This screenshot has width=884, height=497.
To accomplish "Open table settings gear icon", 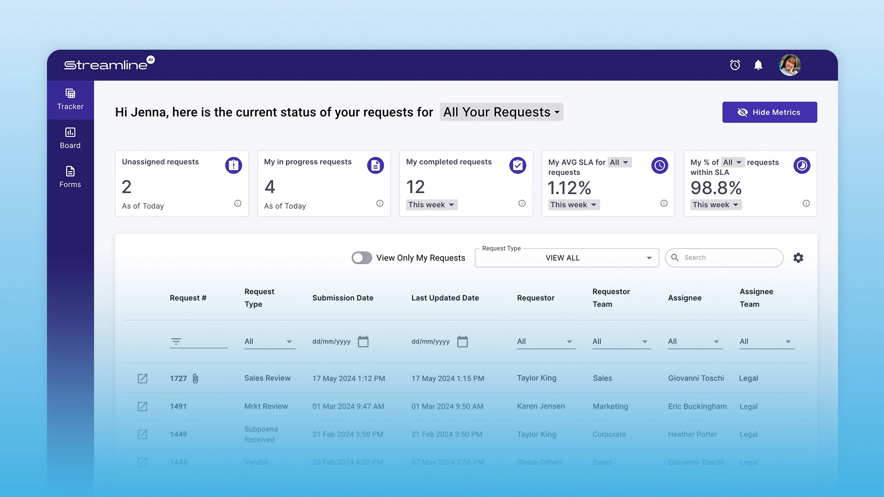I will (798, 258).
